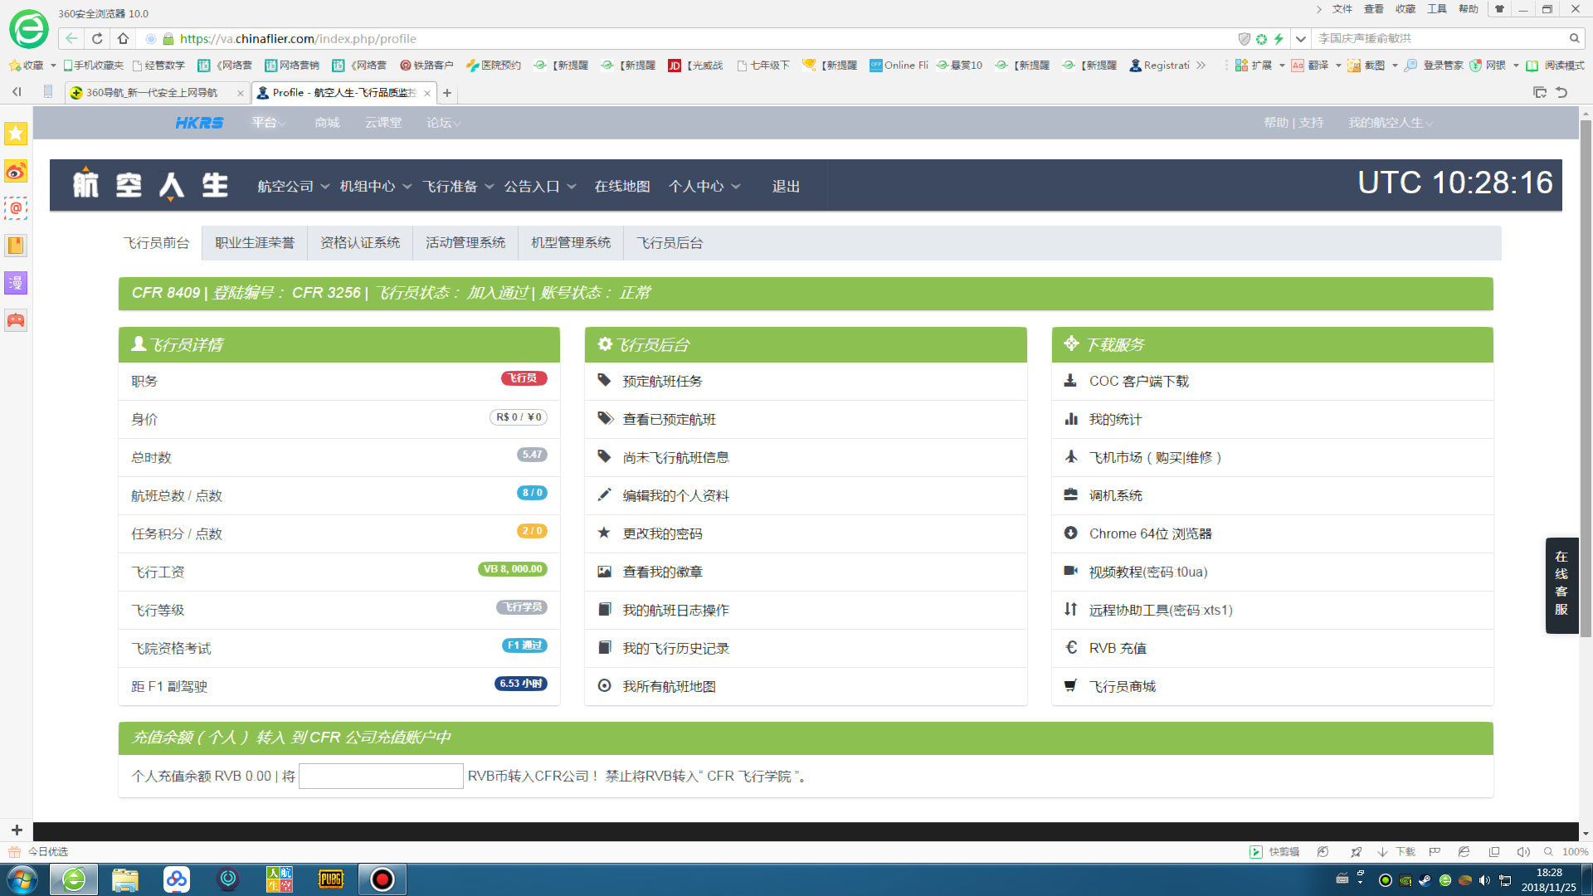The width and height of the screenshot is (1593, 896).
Task: Click the HKRS logo
Action: [x=199, y=123]
